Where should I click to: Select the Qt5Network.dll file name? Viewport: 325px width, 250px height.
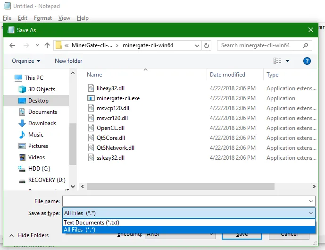click(116, 148)
